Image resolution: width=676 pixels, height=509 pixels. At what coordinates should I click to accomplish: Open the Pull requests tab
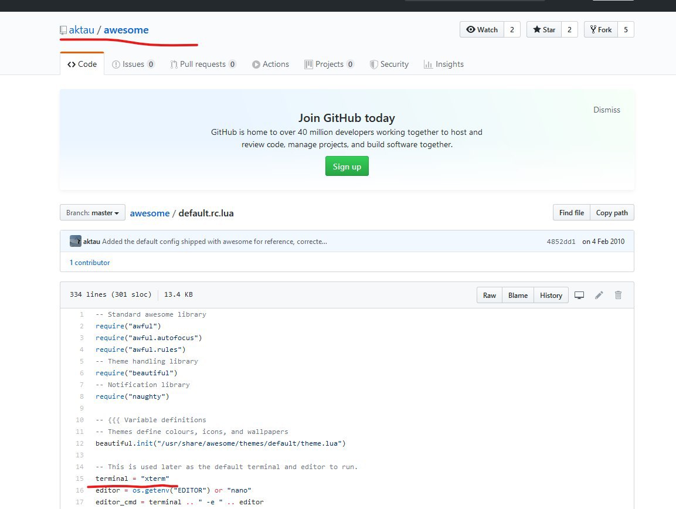click(203, 65)
